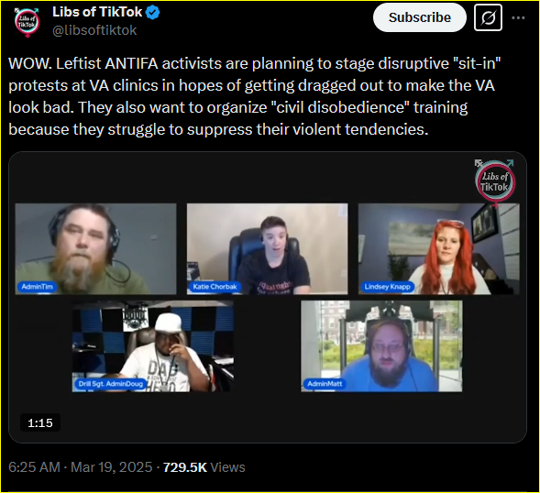Select the AdminTim video tile
Viewport: 540px width, 493px height.
pos(95,249)
